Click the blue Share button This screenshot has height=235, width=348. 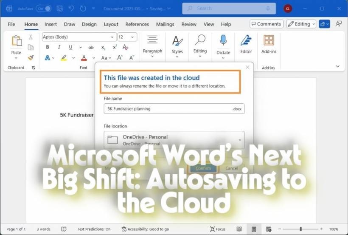click(x=324, y=24)
